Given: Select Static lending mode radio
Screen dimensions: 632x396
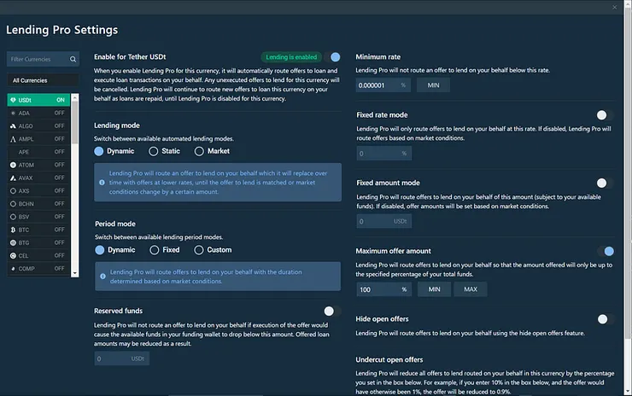Looking at the screenshot, I should click(x=153, y=151).
